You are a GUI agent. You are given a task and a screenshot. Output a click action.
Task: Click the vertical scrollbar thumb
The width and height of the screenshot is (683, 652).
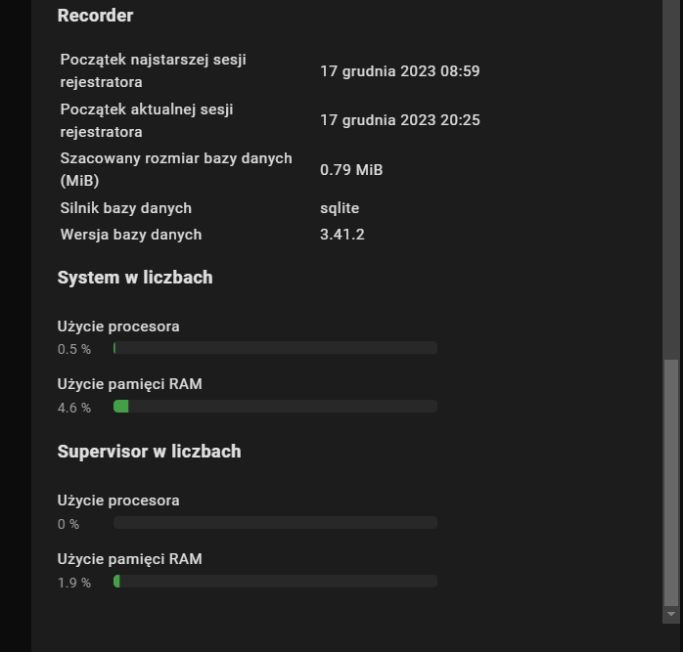671,482
